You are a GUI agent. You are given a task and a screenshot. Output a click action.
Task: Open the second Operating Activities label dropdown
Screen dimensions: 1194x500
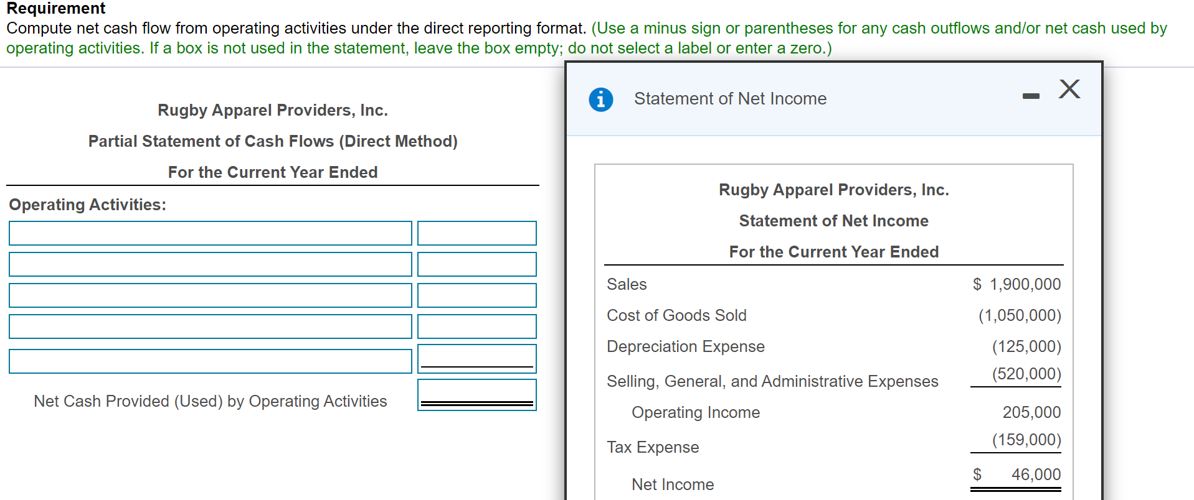pos(210,264)
